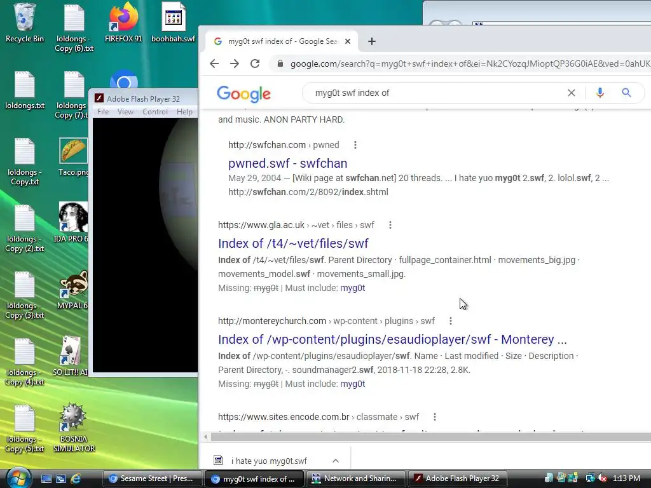Image resolution: width=651 pixels, height=488 pixels.
Task: Click the scrollbar's left arrow in Chrome
Action: 205,437
